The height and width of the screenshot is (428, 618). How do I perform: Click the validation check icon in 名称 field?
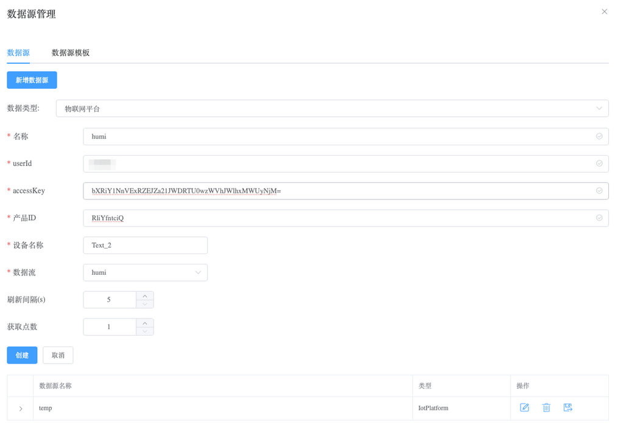(x=599, y=137)
